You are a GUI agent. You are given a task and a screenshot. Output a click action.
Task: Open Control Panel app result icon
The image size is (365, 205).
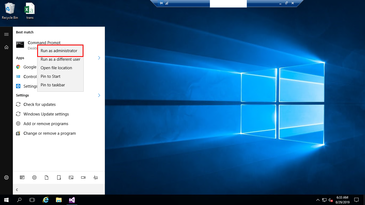18,76
